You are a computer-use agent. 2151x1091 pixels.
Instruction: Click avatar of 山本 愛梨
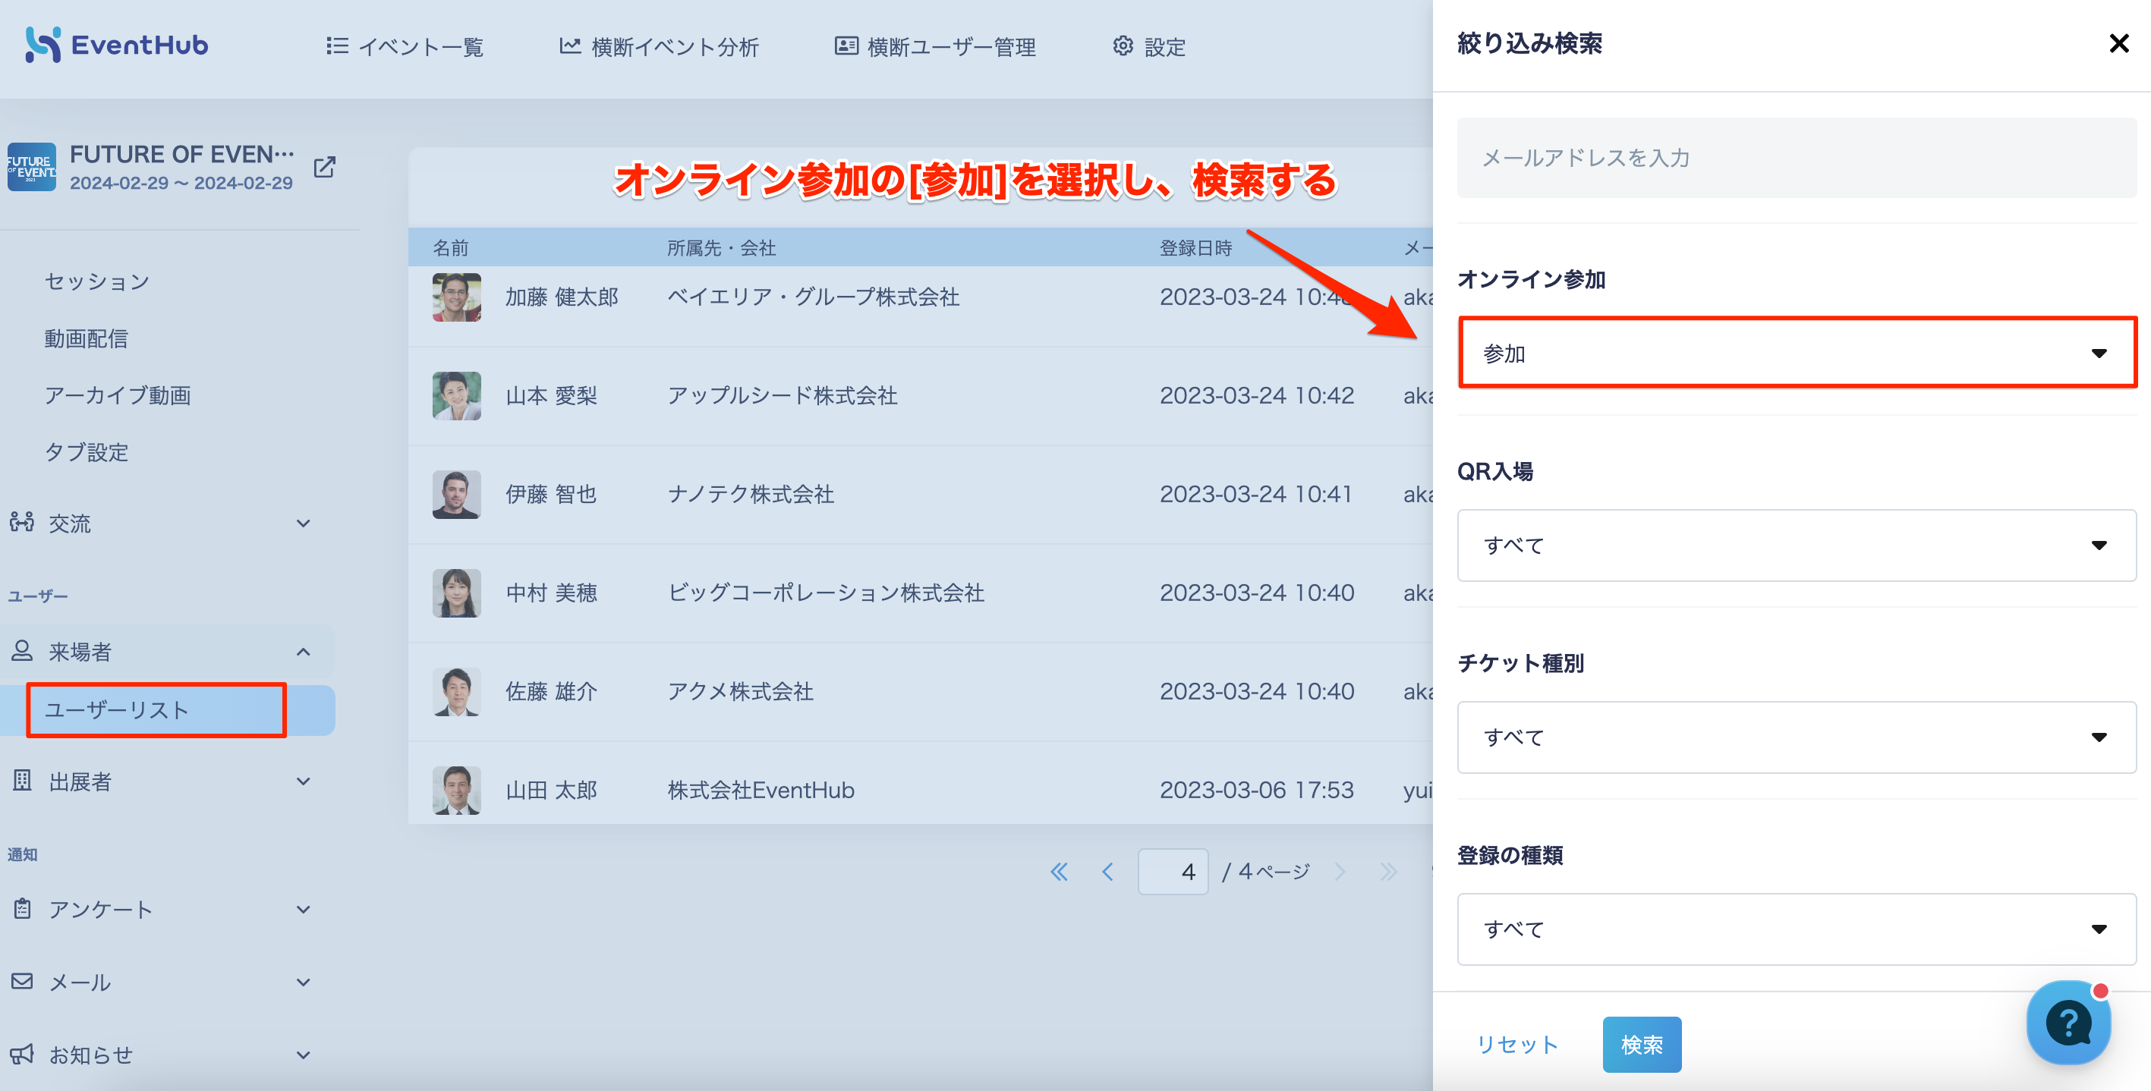pyautogui.click(x=457, y=396)
